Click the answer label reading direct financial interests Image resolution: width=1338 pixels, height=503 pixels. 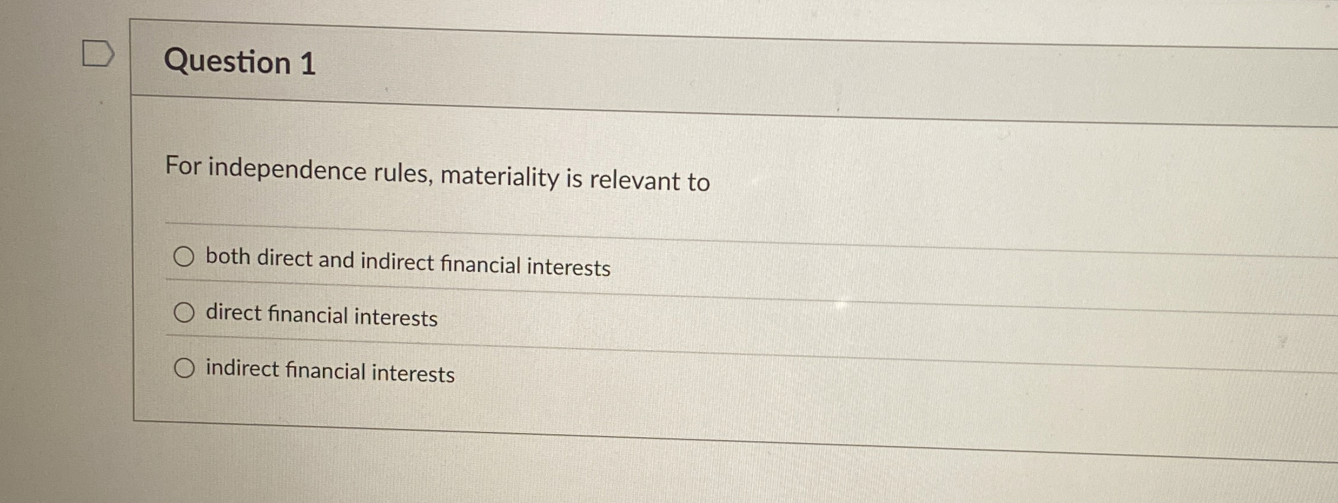[321, 316]
